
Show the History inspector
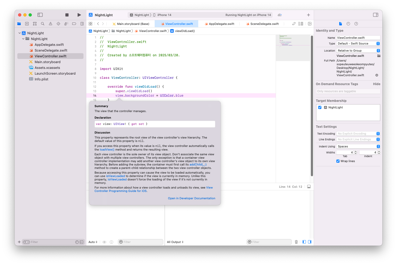tap(348, 24)
